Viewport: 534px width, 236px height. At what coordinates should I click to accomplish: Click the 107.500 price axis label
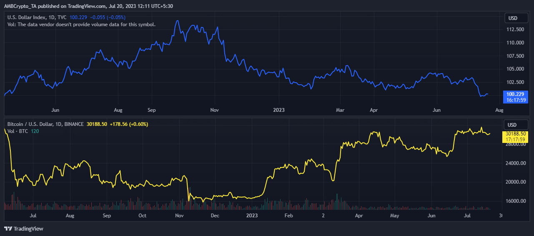coord(515,56)
